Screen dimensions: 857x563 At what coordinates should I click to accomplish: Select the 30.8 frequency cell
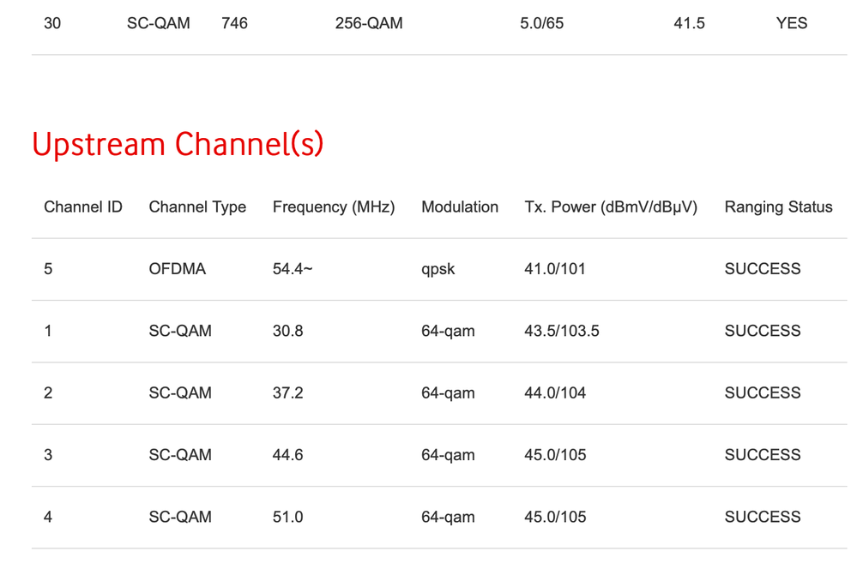[x=287, y=331]
